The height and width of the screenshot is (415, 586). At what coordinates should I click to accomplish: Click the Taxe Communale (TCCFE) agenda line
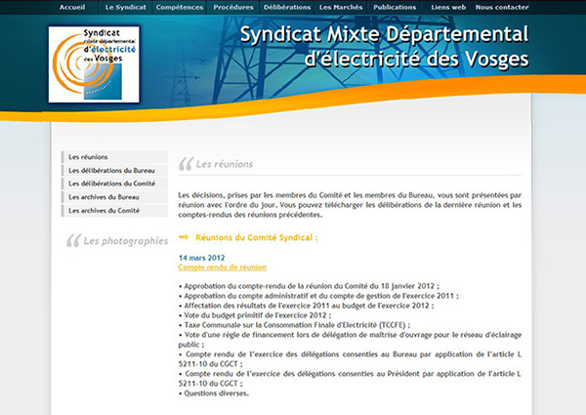tap(295, 325)
